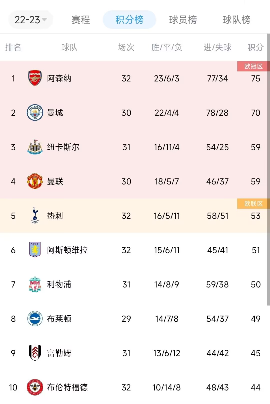Viewport: 270px width, 404px height.
Task: Open the 22-23 season dropdown
Action: pos(30,20)
